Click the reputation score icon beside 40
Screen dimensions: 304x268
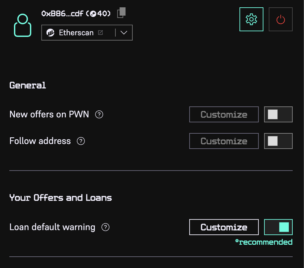click(x=93, y=14)
